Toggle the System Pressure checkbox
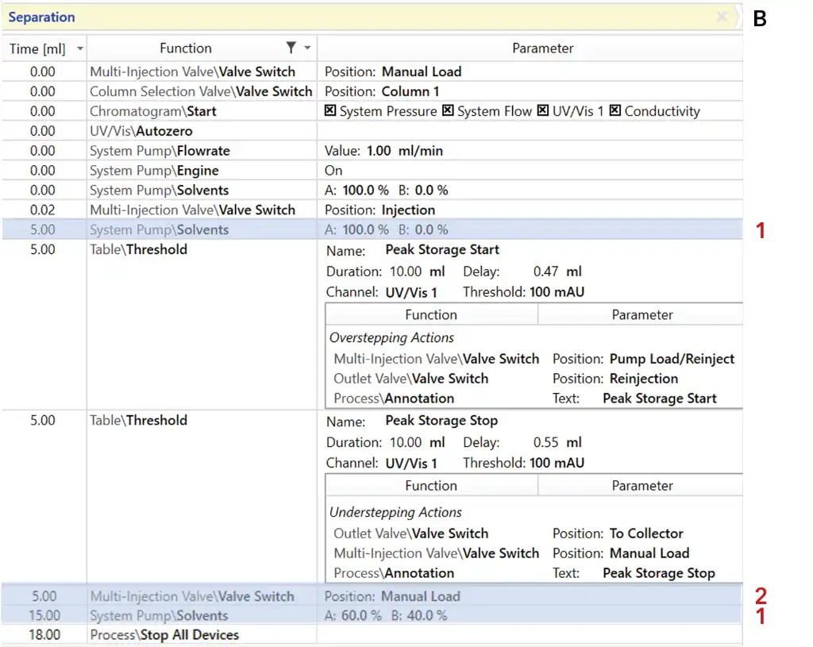The height and width of the screenshot is (647, 813). (x=331, y=111)
